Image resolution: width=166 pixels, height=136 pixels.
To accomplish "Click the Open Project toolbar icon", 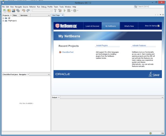I will click(x=13, y=11).
